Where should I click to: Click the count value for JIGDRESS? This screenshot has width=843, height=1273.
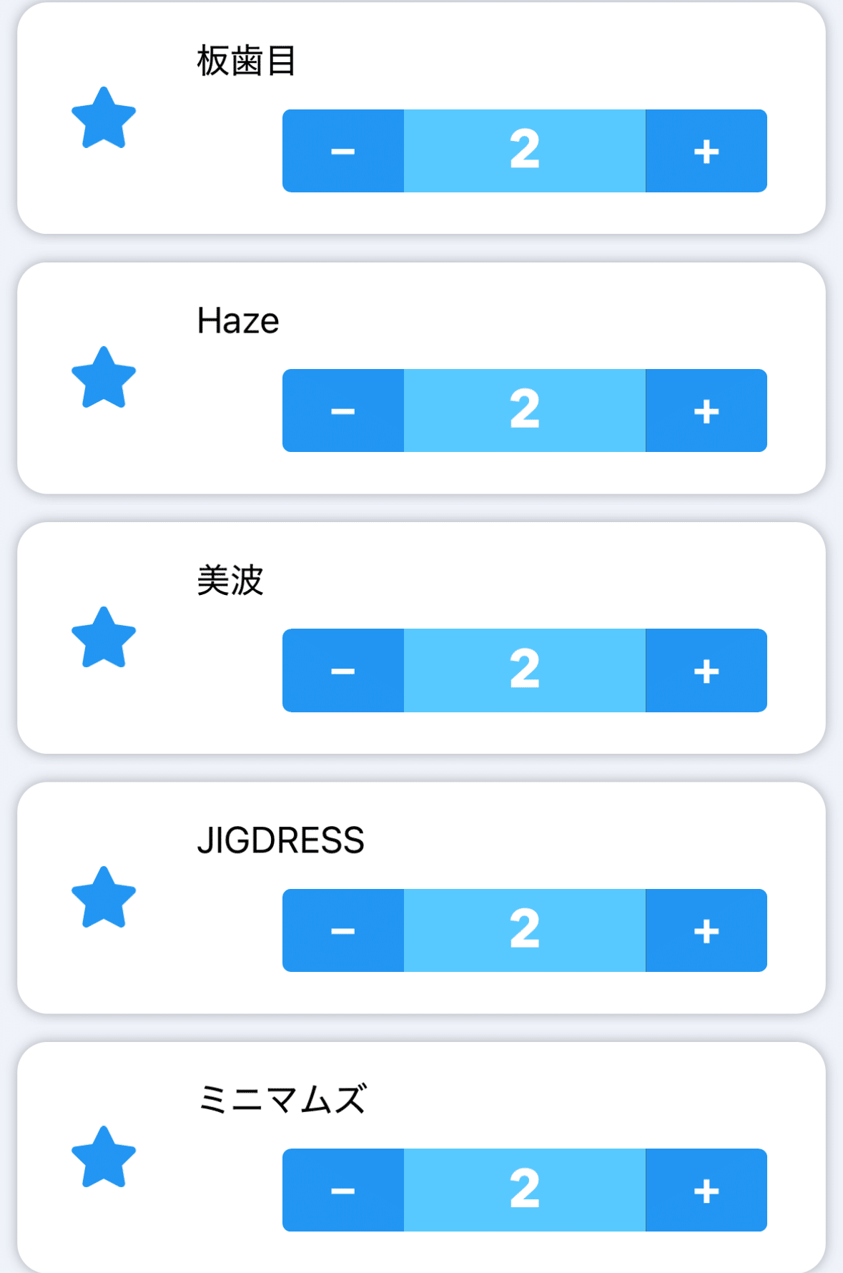point(525,930)
